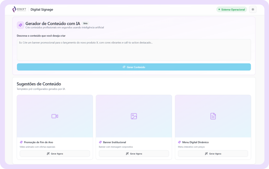
Task: Click sparkle icon next to Menu Digital Dinâmico
Action: click(x=179, y=142)
